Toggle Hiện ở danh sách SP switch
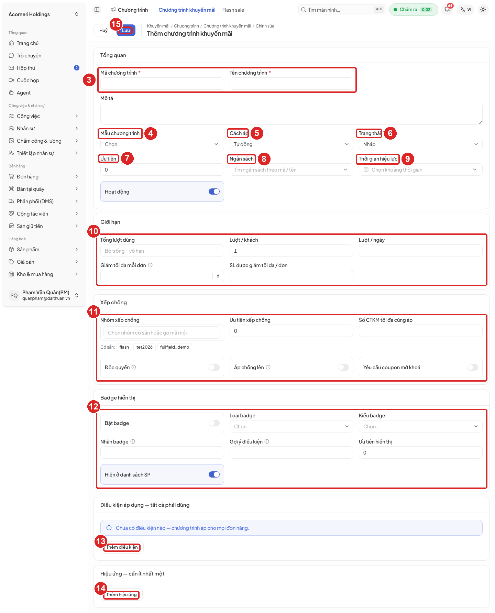 pos(214,474)
